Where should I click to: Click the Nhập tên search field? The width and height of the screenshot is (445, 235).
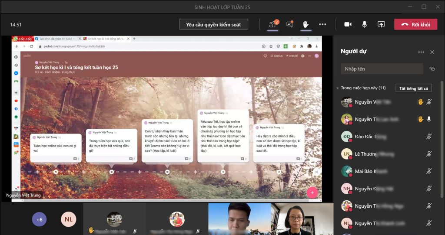(x=381, y=69)
